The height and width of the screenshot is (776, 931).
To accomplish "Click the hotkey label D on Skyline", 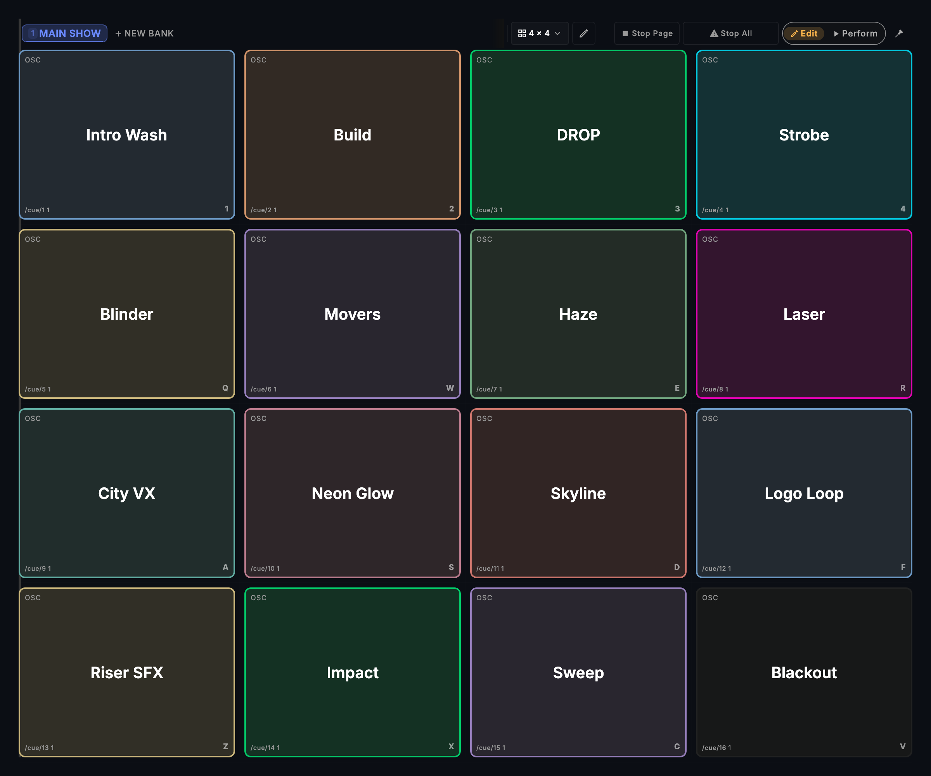I will pos(677,567).
